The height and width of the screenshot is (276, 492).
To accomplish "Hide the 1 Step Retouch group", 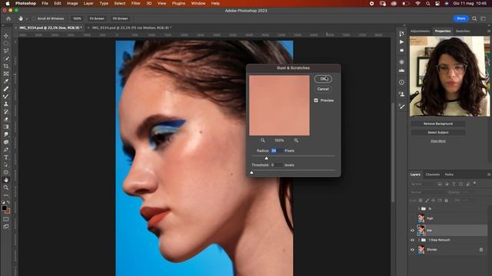I will [x=412, y=240].
